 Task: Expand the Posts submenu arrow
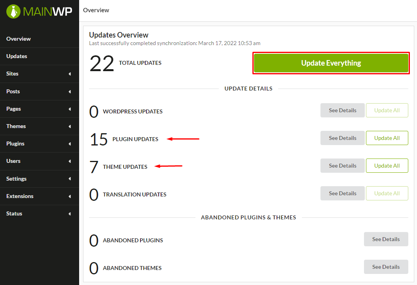(70, 92)
